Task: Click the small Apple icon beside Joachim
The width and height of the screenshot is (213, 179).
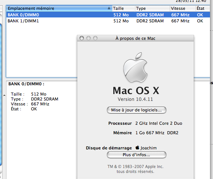Action: [x=137, y=148]
